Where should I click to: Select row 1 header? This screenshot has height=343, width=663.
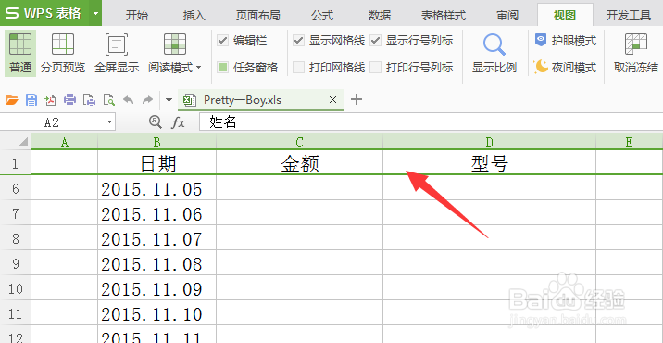15,162
